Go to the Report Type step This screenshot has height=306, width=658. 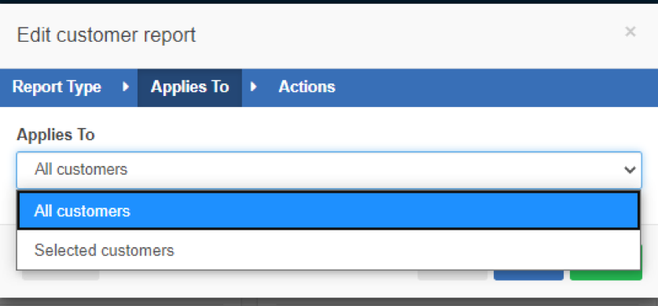click(x=57, y=87)
